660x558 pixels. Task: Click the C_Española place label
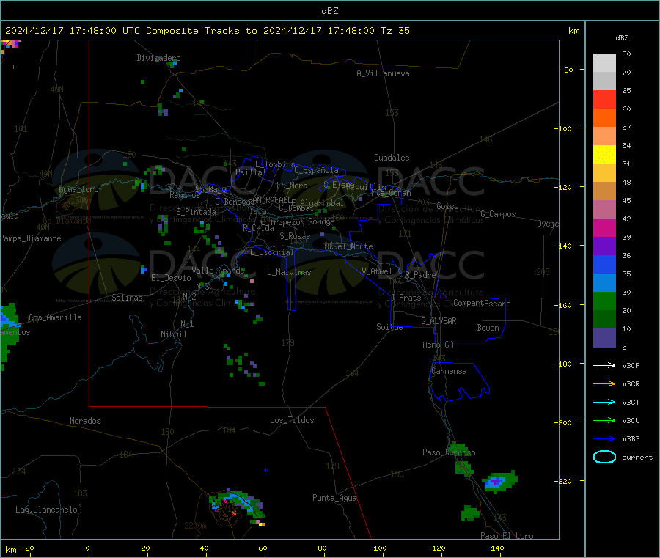pos(316,170)
